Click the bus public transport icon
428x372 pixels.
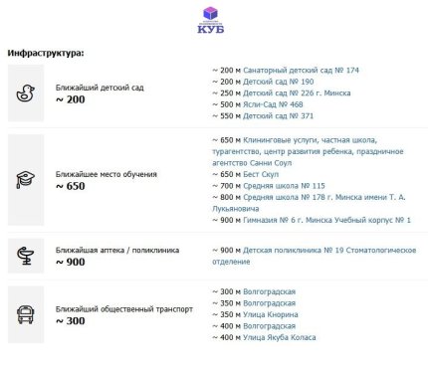(x=26, y=314)
